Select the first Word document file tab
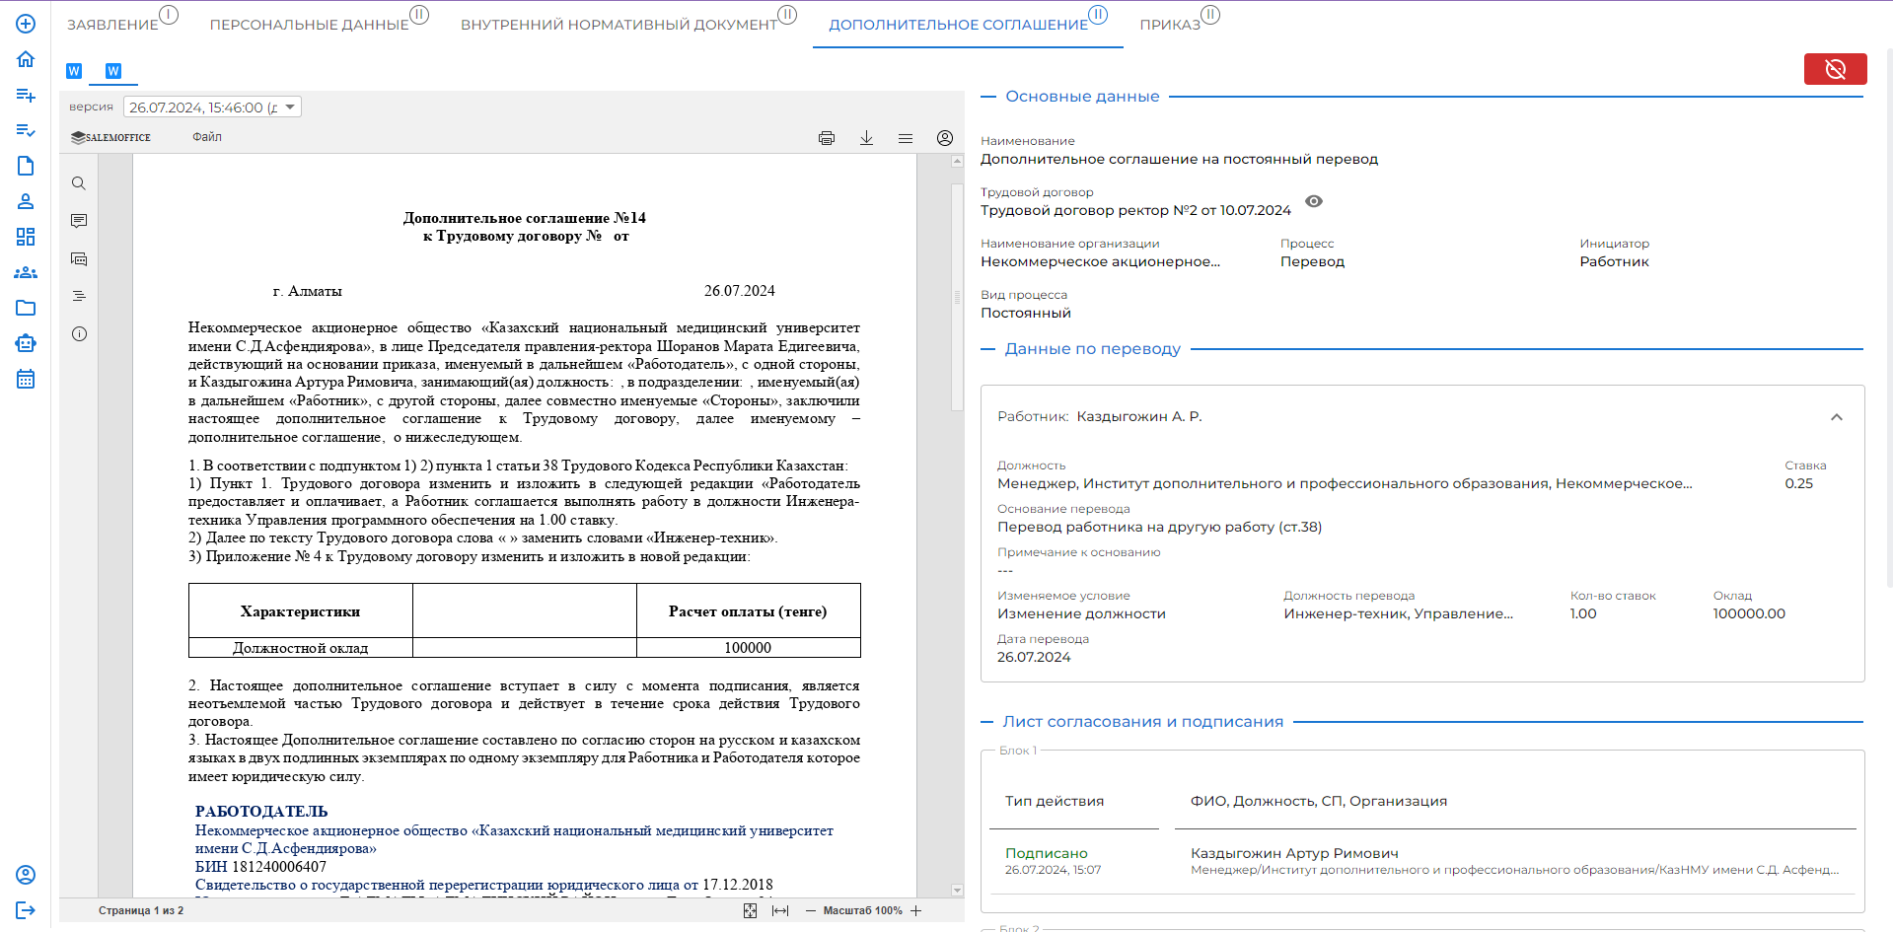 (x=74, y=71)
